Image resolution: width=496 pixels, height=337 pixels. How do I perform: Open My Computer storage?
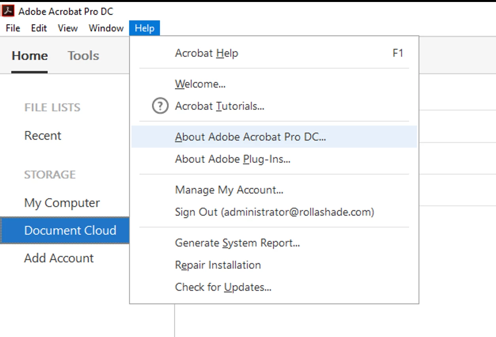[x=62, y=203]
